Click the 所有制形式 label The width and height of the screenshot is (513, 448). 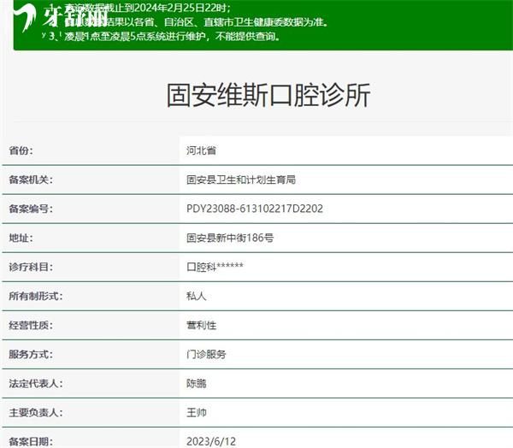(36, 296)
